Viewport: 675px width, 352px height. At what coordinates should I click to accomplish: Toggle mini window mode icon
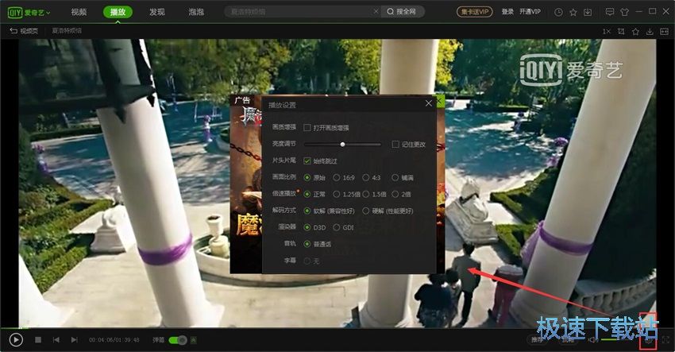tap(665, 32)
